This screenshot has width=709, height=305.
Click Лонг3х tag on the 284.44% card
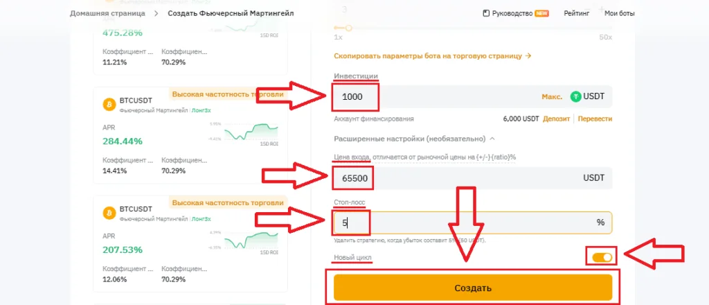pyautogui.click(x=201, y=110)
